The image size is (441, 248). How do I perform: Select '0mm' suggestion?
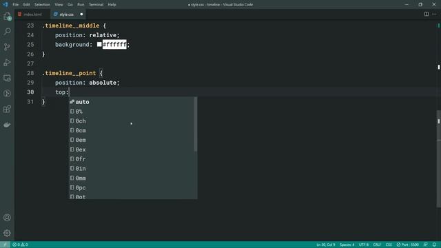(x=132, y=178)
